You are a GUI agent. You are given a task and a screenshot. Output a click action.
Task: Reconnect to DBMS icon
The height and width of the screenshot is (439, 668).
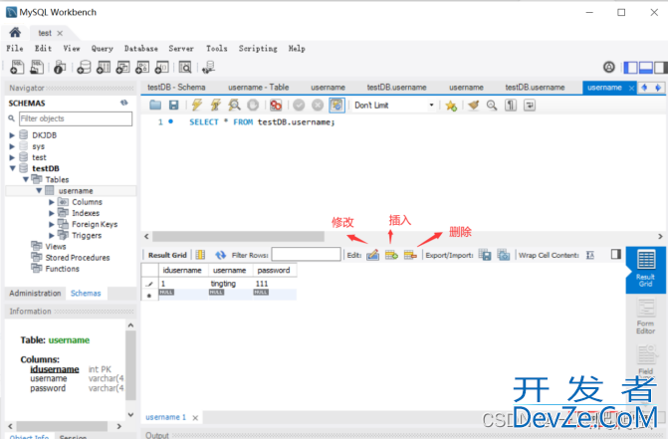coord(208,68)
